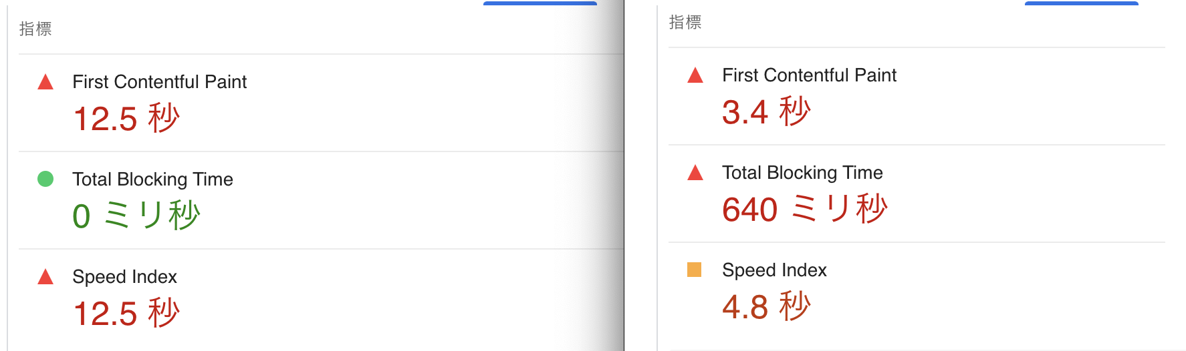Screen dimensions: 1186x351
Task: Click the 640 ミリ秒 blocking time value
Action: [x=805, y=209]
